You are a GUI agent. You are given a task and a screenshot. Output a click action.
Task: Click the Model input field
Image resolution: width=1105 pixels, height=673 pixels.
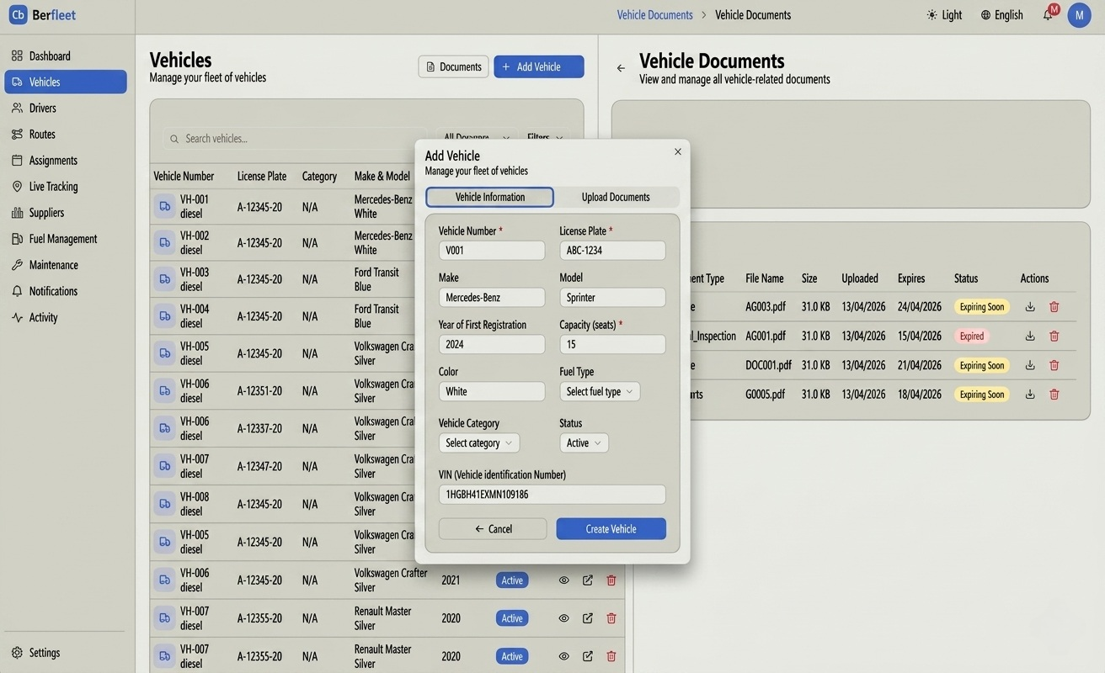pyautogui.click(x=612, y=297)
